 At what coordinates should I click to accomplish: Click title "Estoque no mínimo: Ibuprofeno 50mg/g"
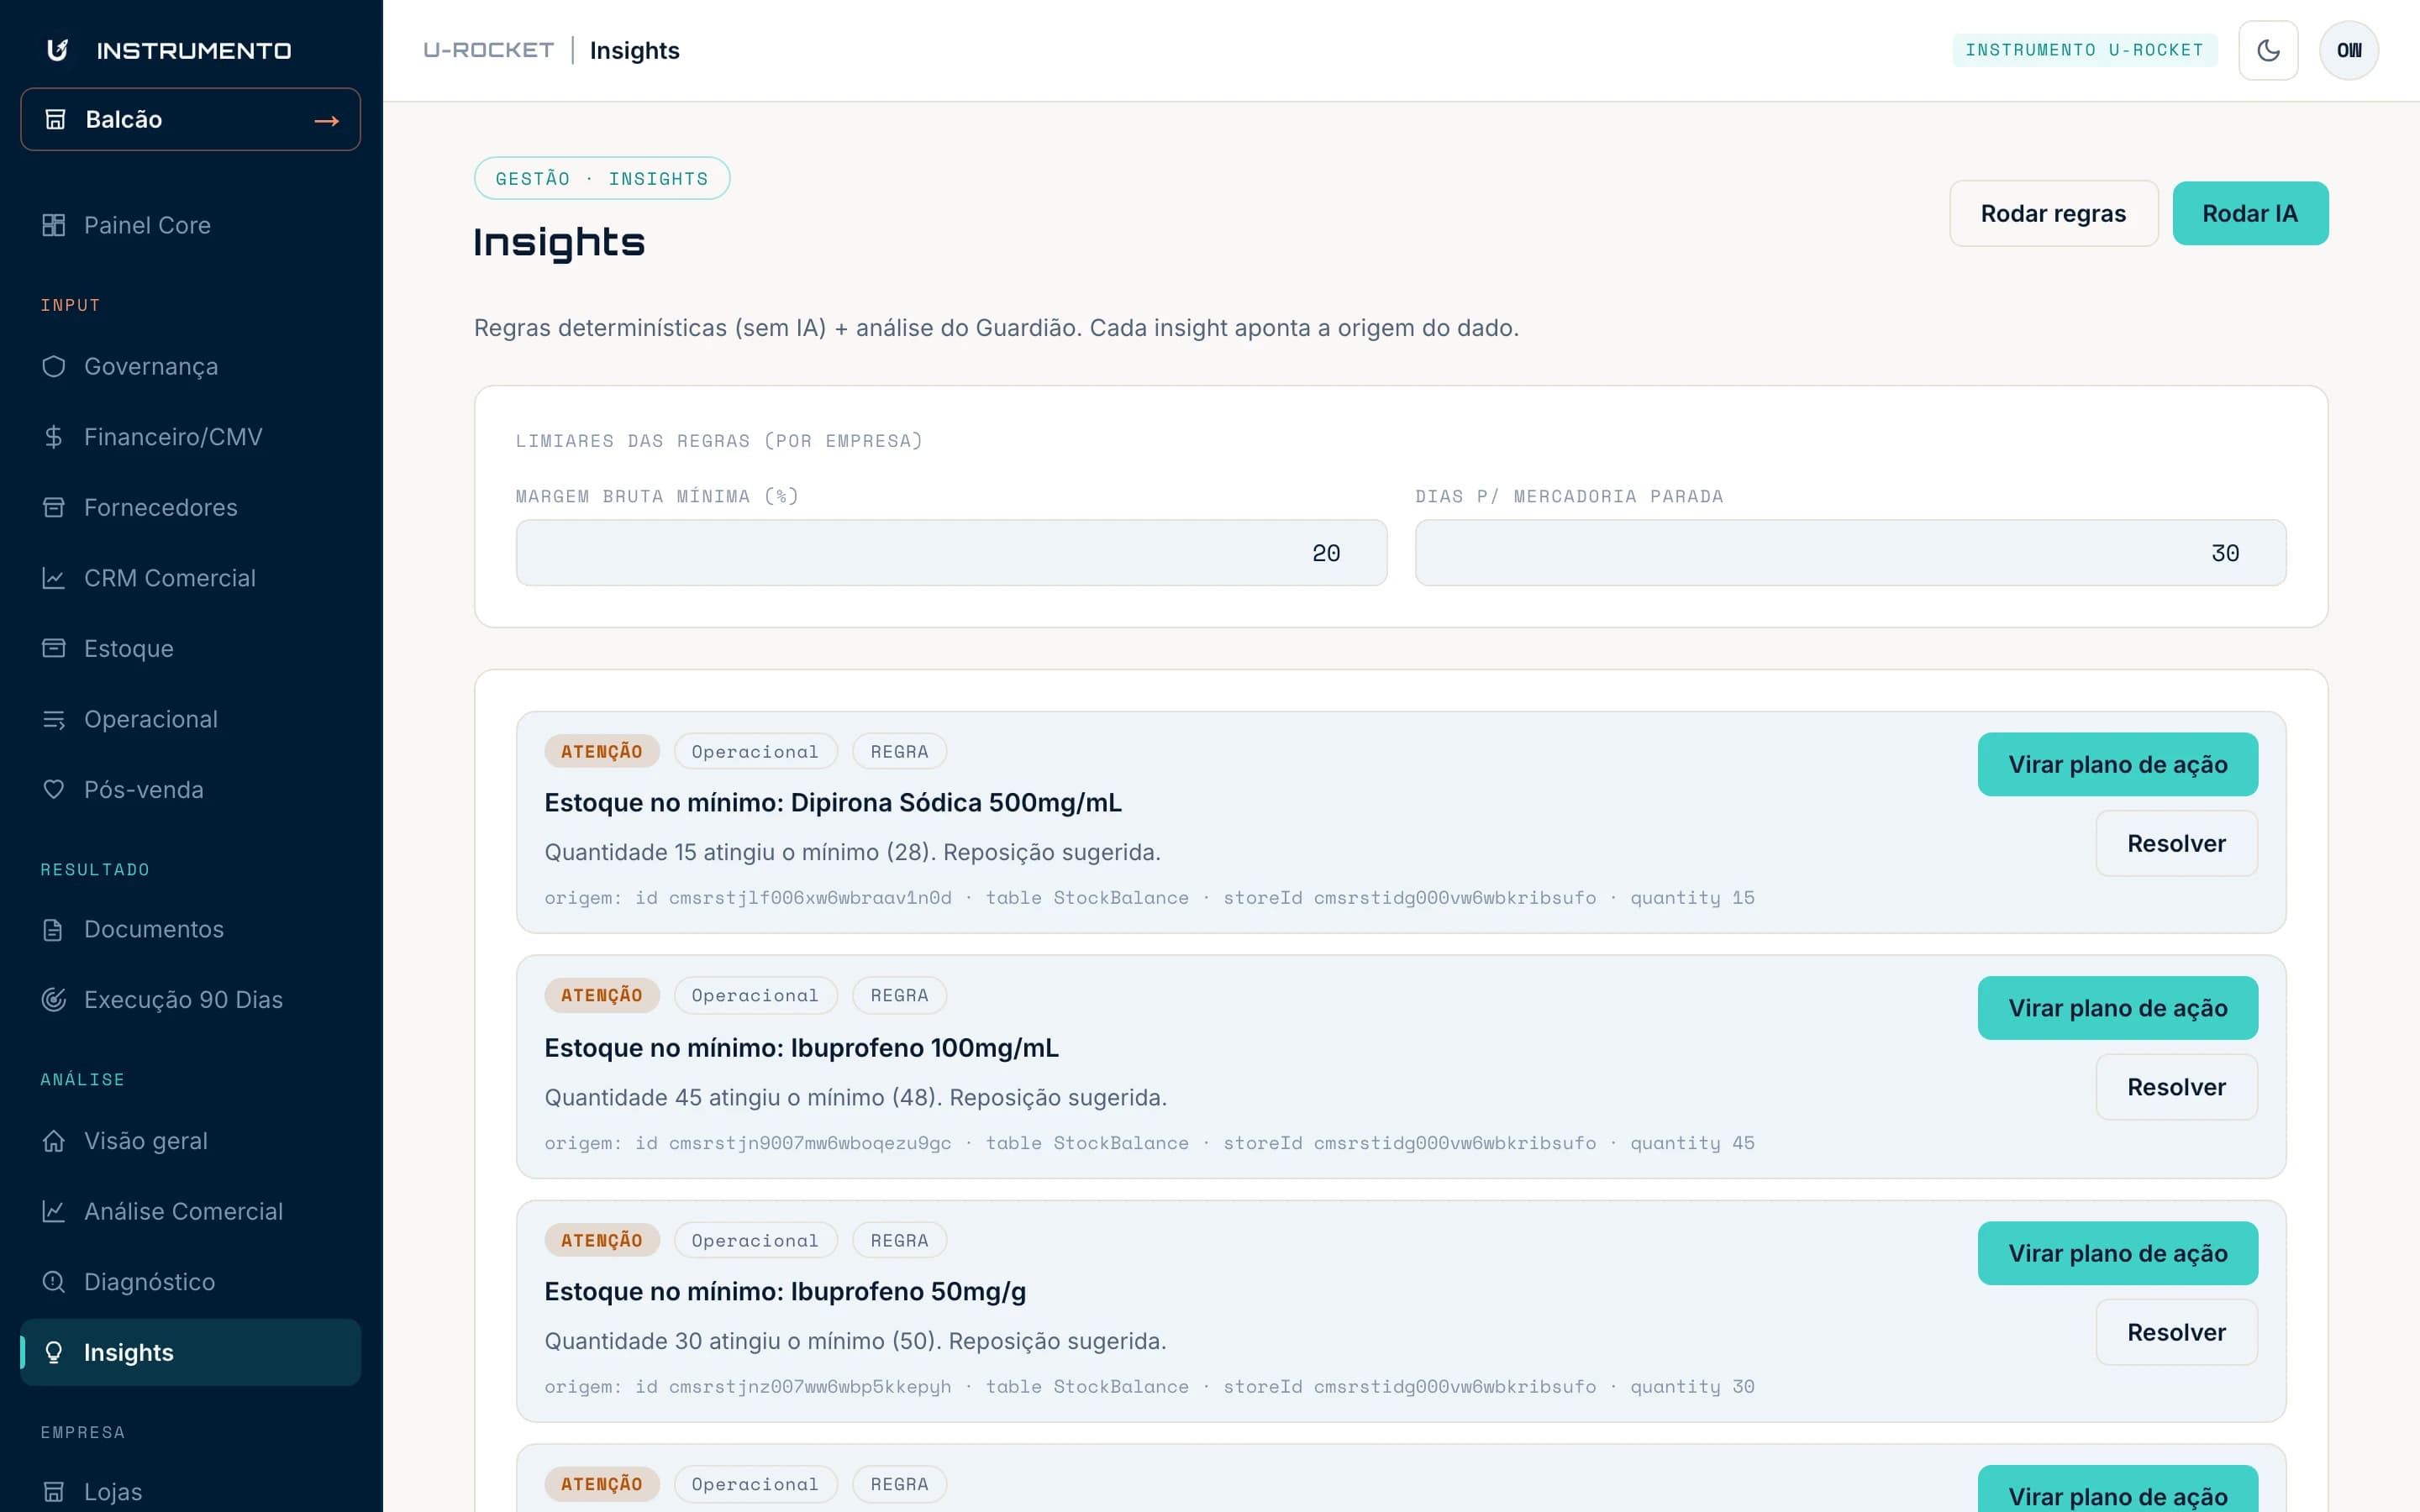coord(785,1291)
